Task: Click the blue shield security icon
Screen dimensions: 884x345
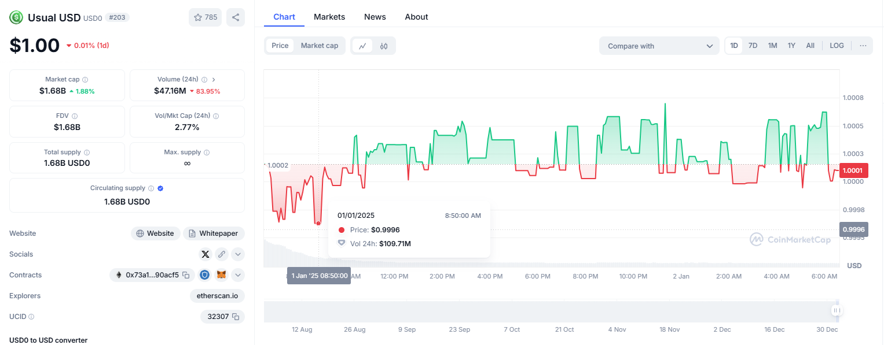Action: (205, 275)
